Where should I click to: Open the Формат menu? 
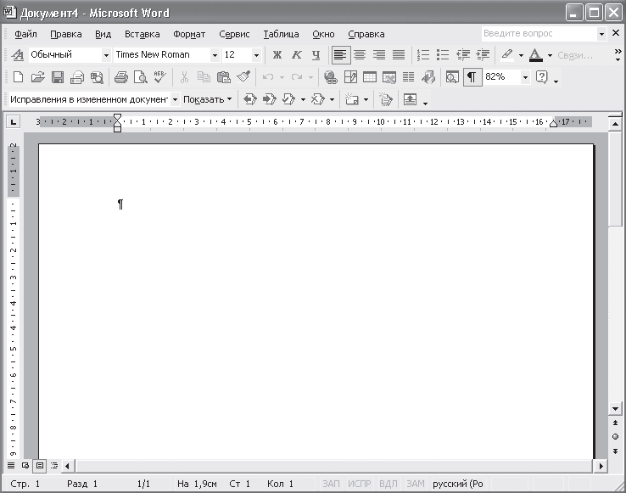click(189, 34)
